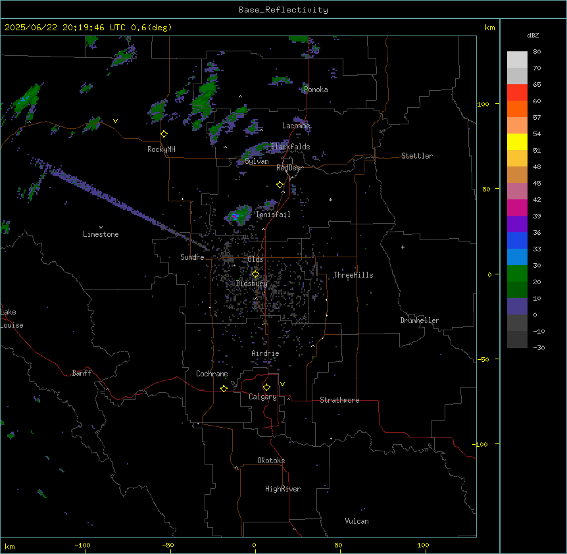Viewport: 567px width, 554px height.
Task: Click the yellow diamond marker between Olds and Didsbury
Action: click(x=255, y=274)
